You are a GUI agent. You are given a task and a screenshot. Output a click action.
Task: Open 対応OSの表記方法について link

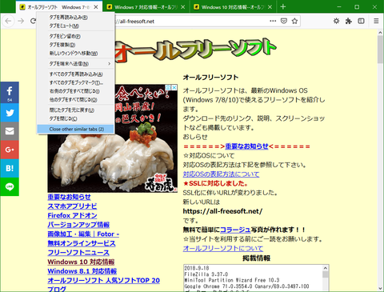coord(221,174)
